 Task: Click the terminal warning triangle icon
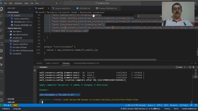pos(35,70)
